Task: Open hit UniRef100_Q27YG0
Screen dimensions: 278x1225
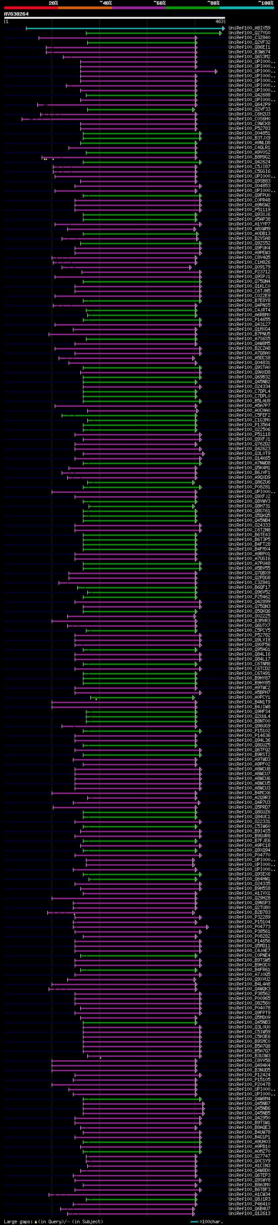Action: pyautogui.click(x=249, y=33)
